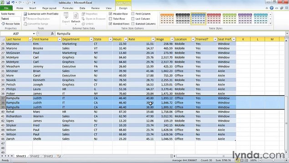
Task: Open the Sheet2 worksheet tab
Action: [35, 156]
